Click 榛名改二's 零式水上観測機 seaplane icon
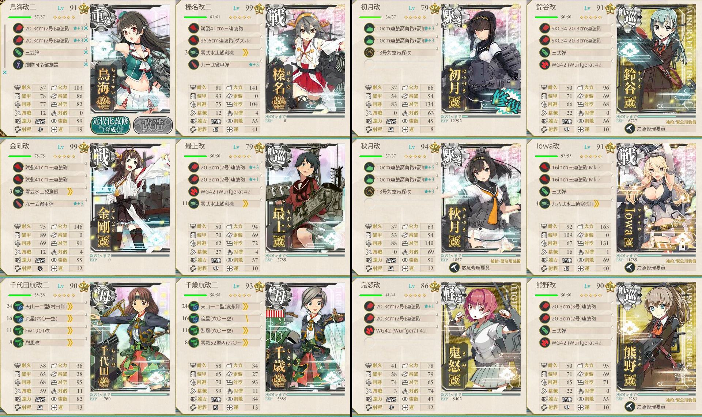Image resolution: width=702 pixels, height=417 pixels. pyautogui.click(x=194, y=53)
